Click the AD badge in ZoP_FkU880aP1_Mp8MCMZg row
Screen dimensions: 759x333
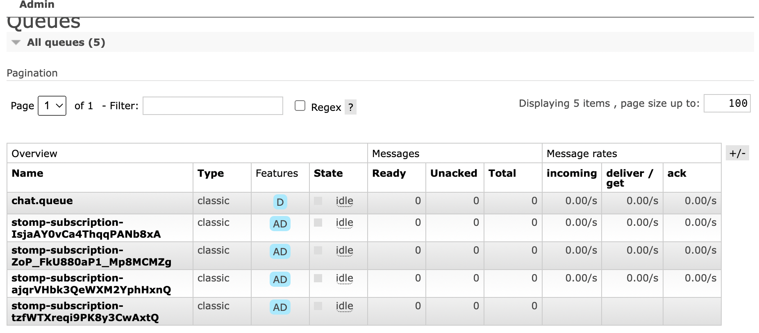[x=280, y=252]
